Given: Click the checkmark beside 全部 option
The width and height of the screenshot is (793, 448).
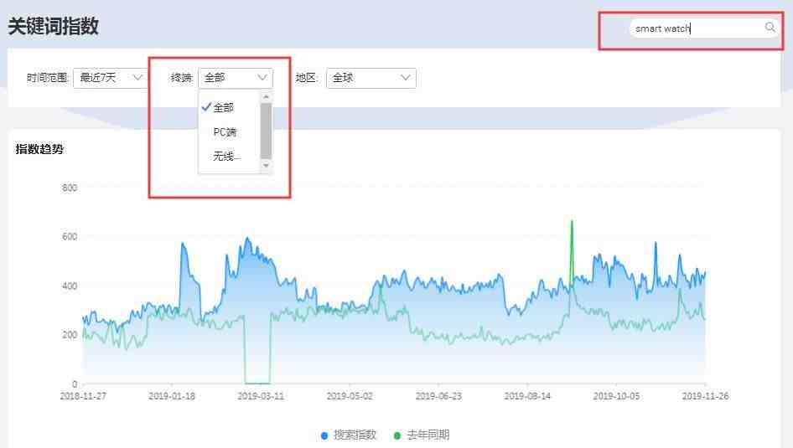Looking at the screenshot, I should (x=206, y=107).
